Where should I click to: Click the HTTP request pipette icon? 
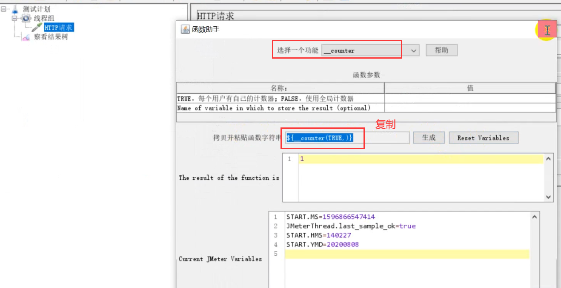(37, 28)
